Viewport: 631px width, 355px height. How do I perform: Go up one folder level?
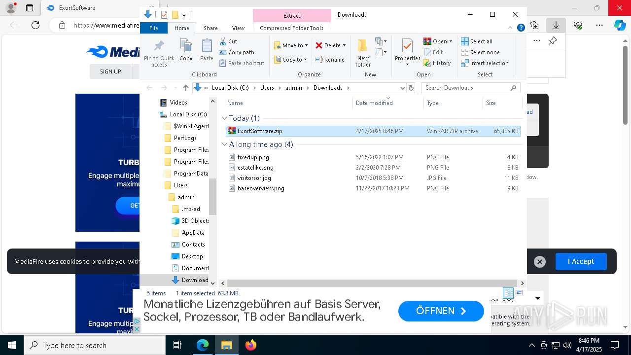click(x=186, y=88)
